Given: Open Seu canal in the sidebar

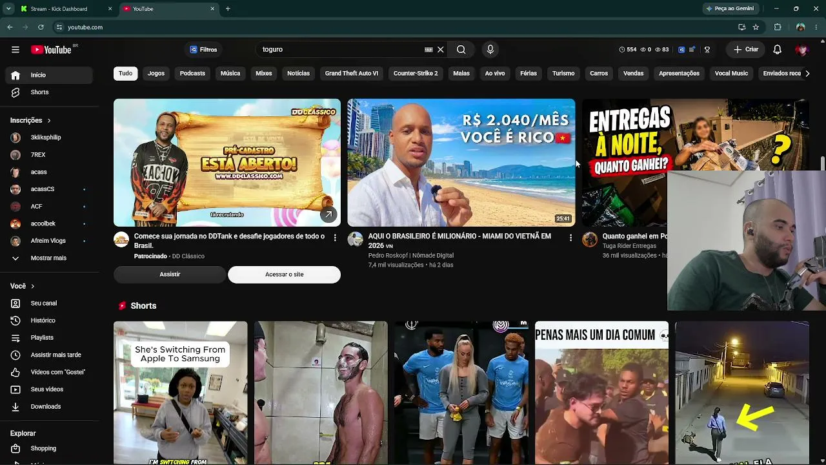Looking at the screenshot, I should (49, 303).
